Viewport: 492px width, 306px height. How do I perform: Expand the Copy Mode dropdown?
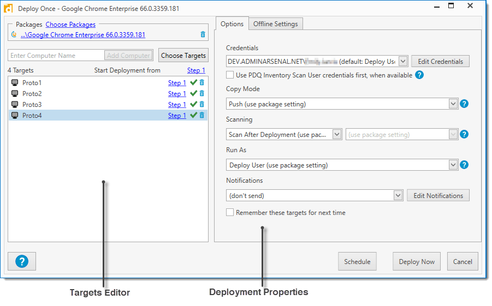453,104
